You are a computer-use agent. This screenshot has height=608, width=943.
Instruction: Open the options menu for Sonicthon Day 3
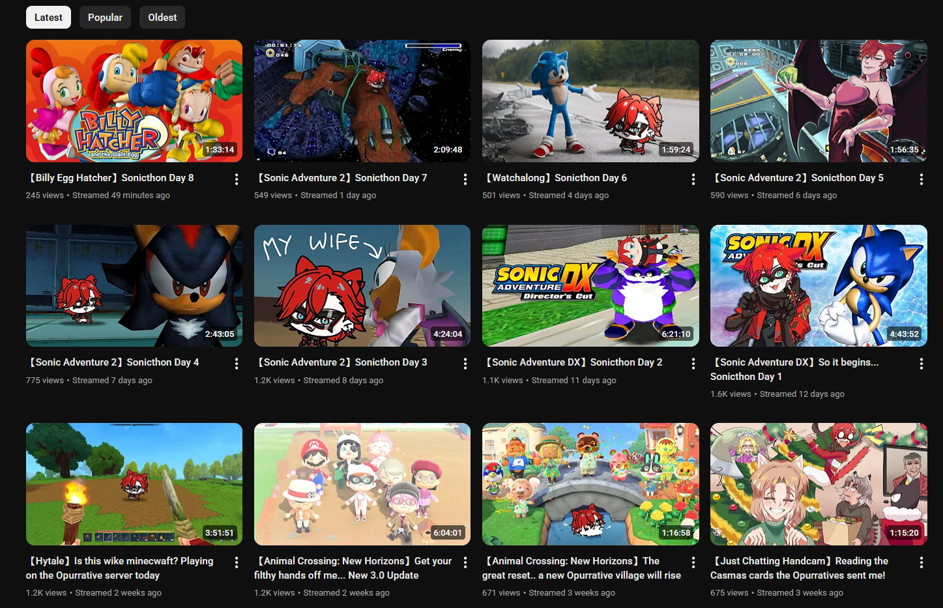pyautogui.click(x=465, y=364)
